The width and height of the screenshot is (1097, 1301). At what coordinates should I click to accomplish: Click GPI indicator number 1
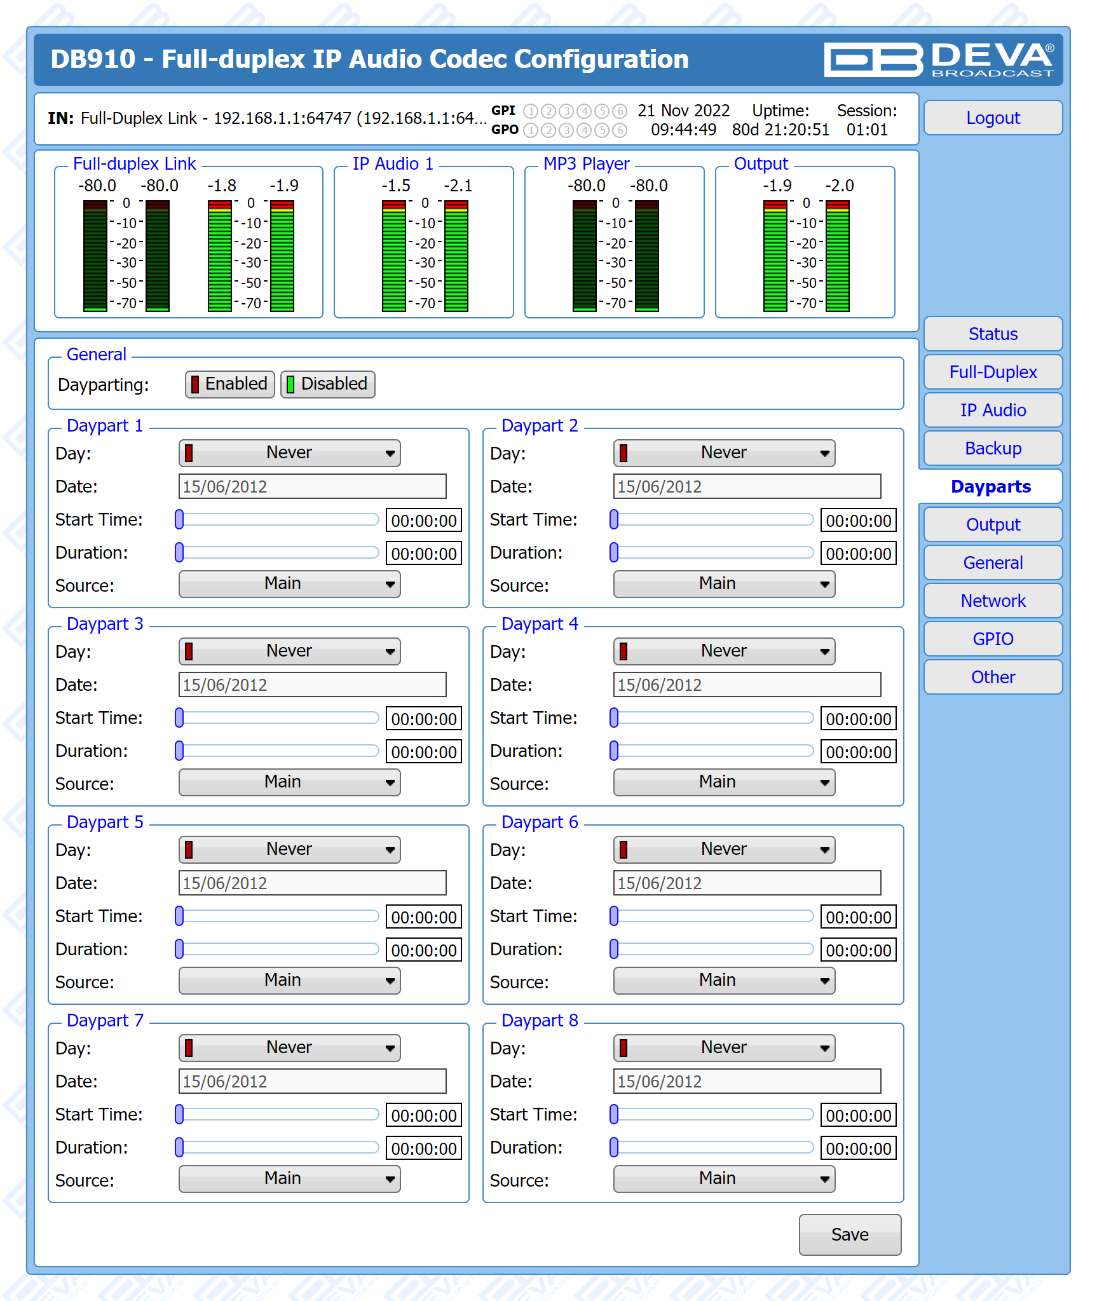[x=530, y=111]
